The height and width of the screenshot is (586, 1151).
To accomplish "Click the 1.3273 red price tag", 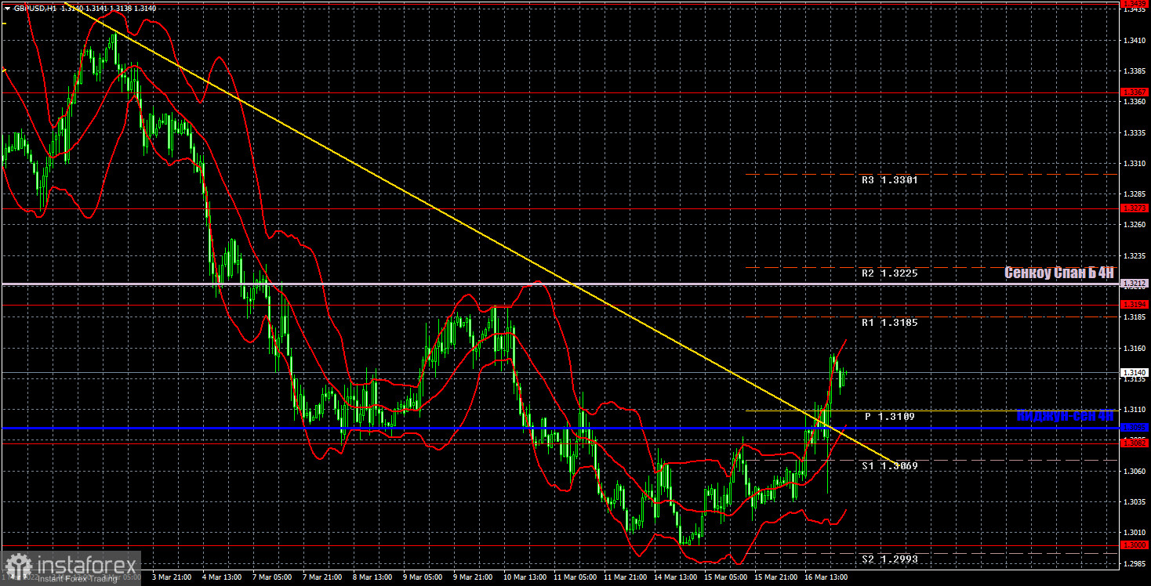I will click(1135, 208).
